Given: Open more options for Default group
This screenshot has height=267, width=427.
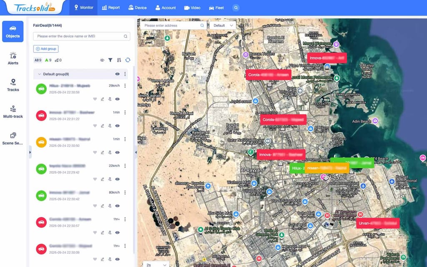Looking at the screenshot, I should coord(125,74).
